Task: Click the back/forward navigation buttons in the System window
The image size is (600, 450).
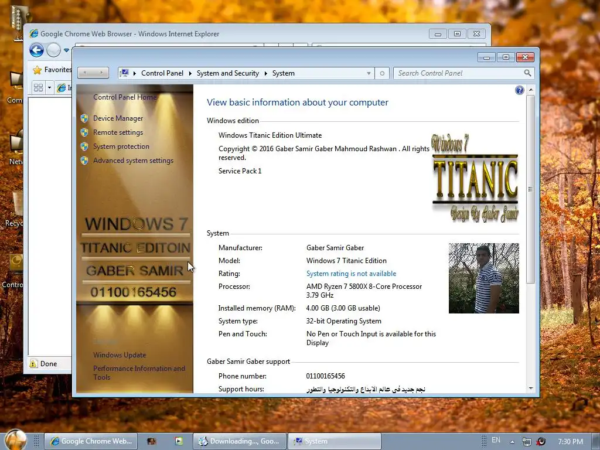Action: [x=93, y=72]
